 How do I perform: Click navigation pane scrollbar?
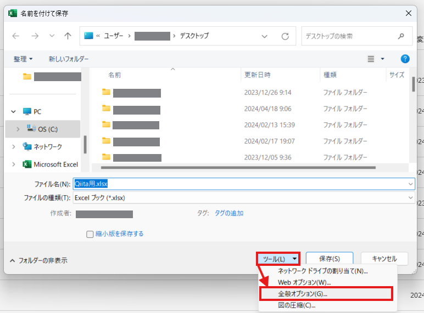(x=85, y=144)
